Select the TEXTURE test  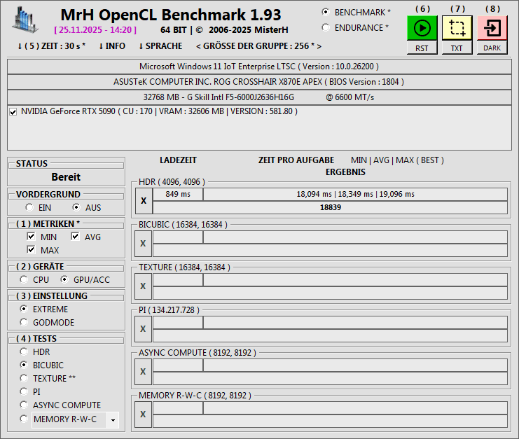point(24,378)
